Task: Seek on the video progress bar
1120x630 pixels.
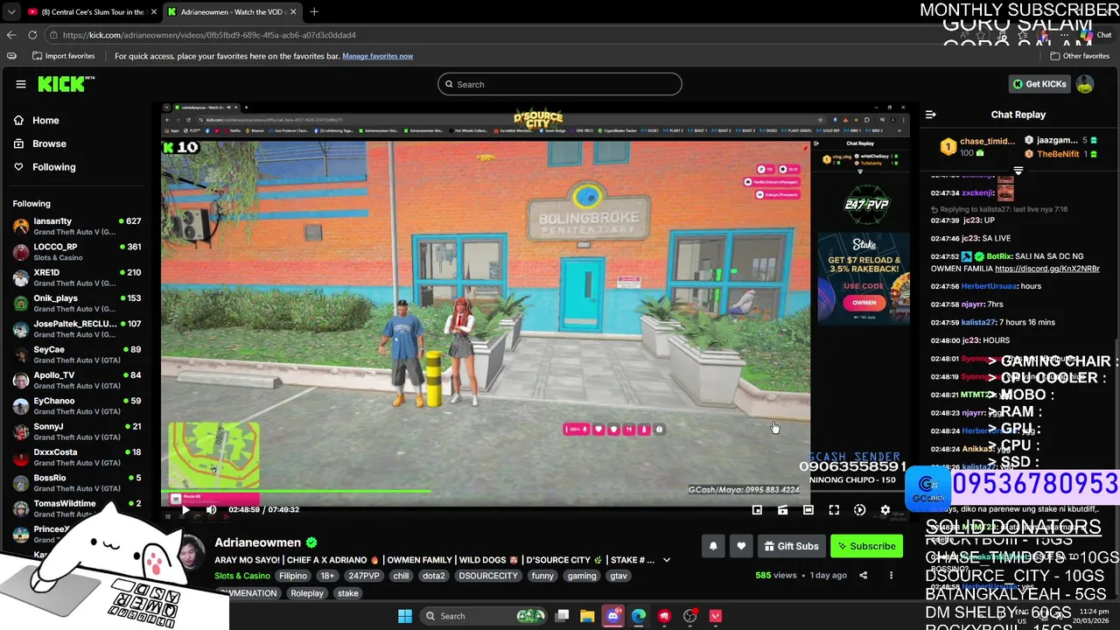Action: (535, 492)
